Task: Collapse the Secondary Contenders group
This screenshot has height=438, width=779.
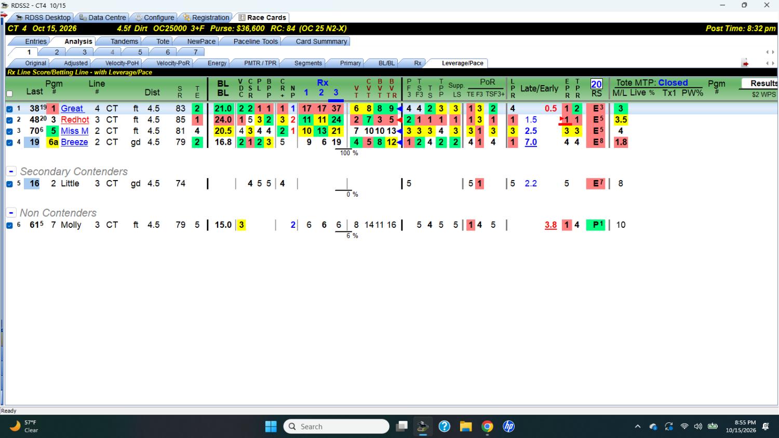Action: pyautogui.click(x=11, y=171)
